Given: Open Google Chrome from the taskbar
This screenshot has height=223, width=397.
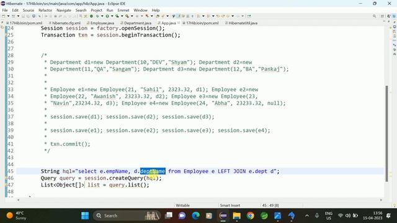Looking at the screenshot, I should [x=251, y=216].
